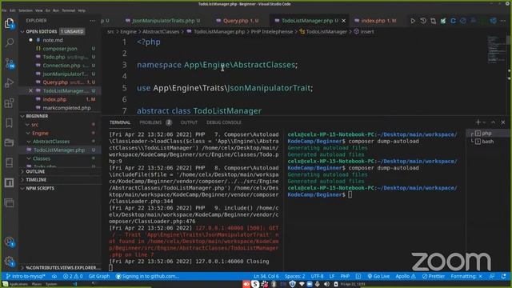The image size is (512, 288).
Task: Open the Search view in activity bar
Action: pyautogui.click(x=9, y=42)
